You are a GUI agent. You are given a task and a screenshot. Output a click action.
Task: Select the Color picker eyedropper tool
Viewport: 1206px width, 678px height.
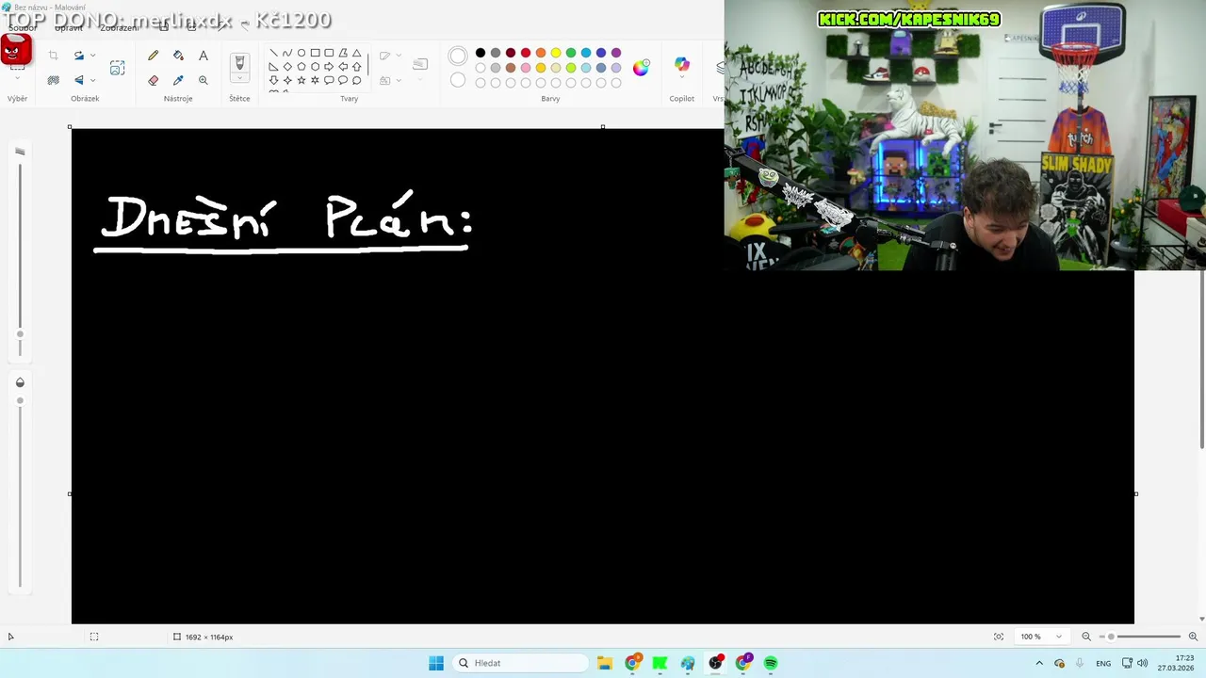tap(178, 80)
